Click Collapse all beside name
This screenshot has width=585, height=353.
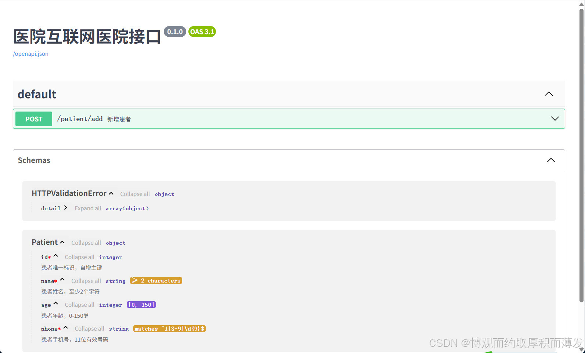point(86,281)
